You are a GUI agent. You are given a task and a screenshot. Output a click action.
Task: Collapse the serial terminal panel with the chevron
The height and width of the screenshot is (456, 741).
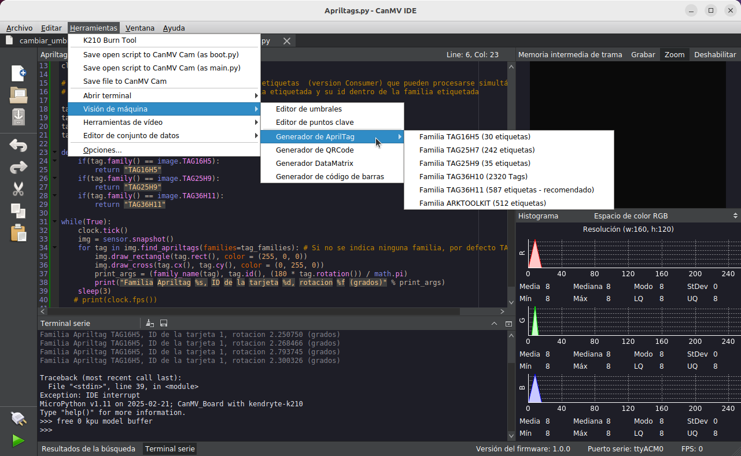click(494, 324)
